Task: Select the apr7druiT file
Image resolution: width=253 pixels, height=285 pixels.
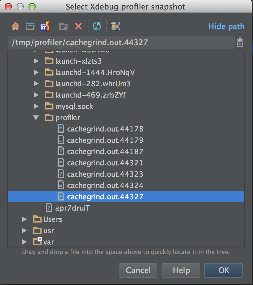Action: pos(72,208)
